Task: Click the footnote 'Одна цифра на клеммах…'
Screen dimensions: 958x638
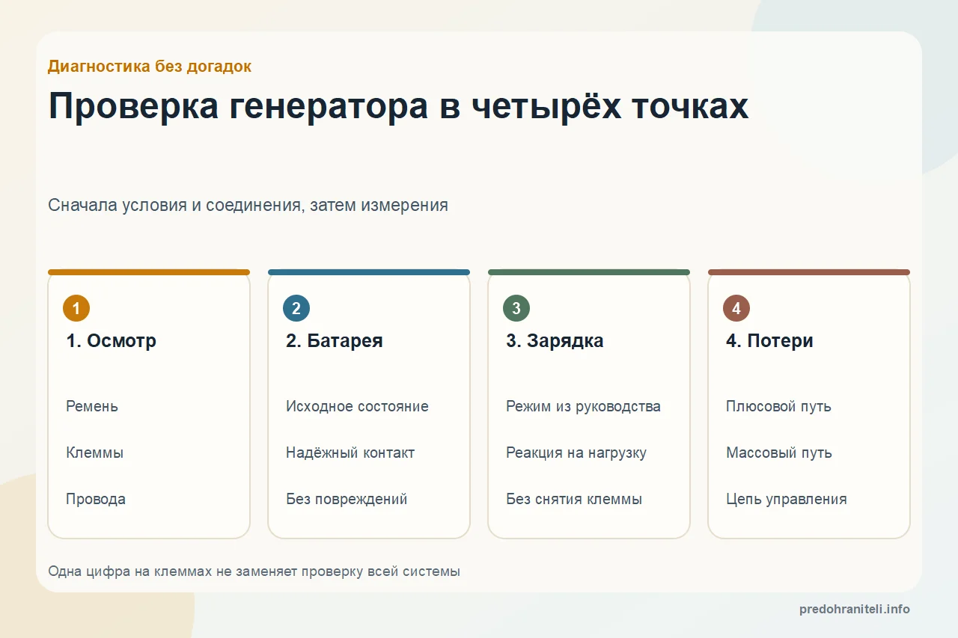Action: tap(254, 571)
